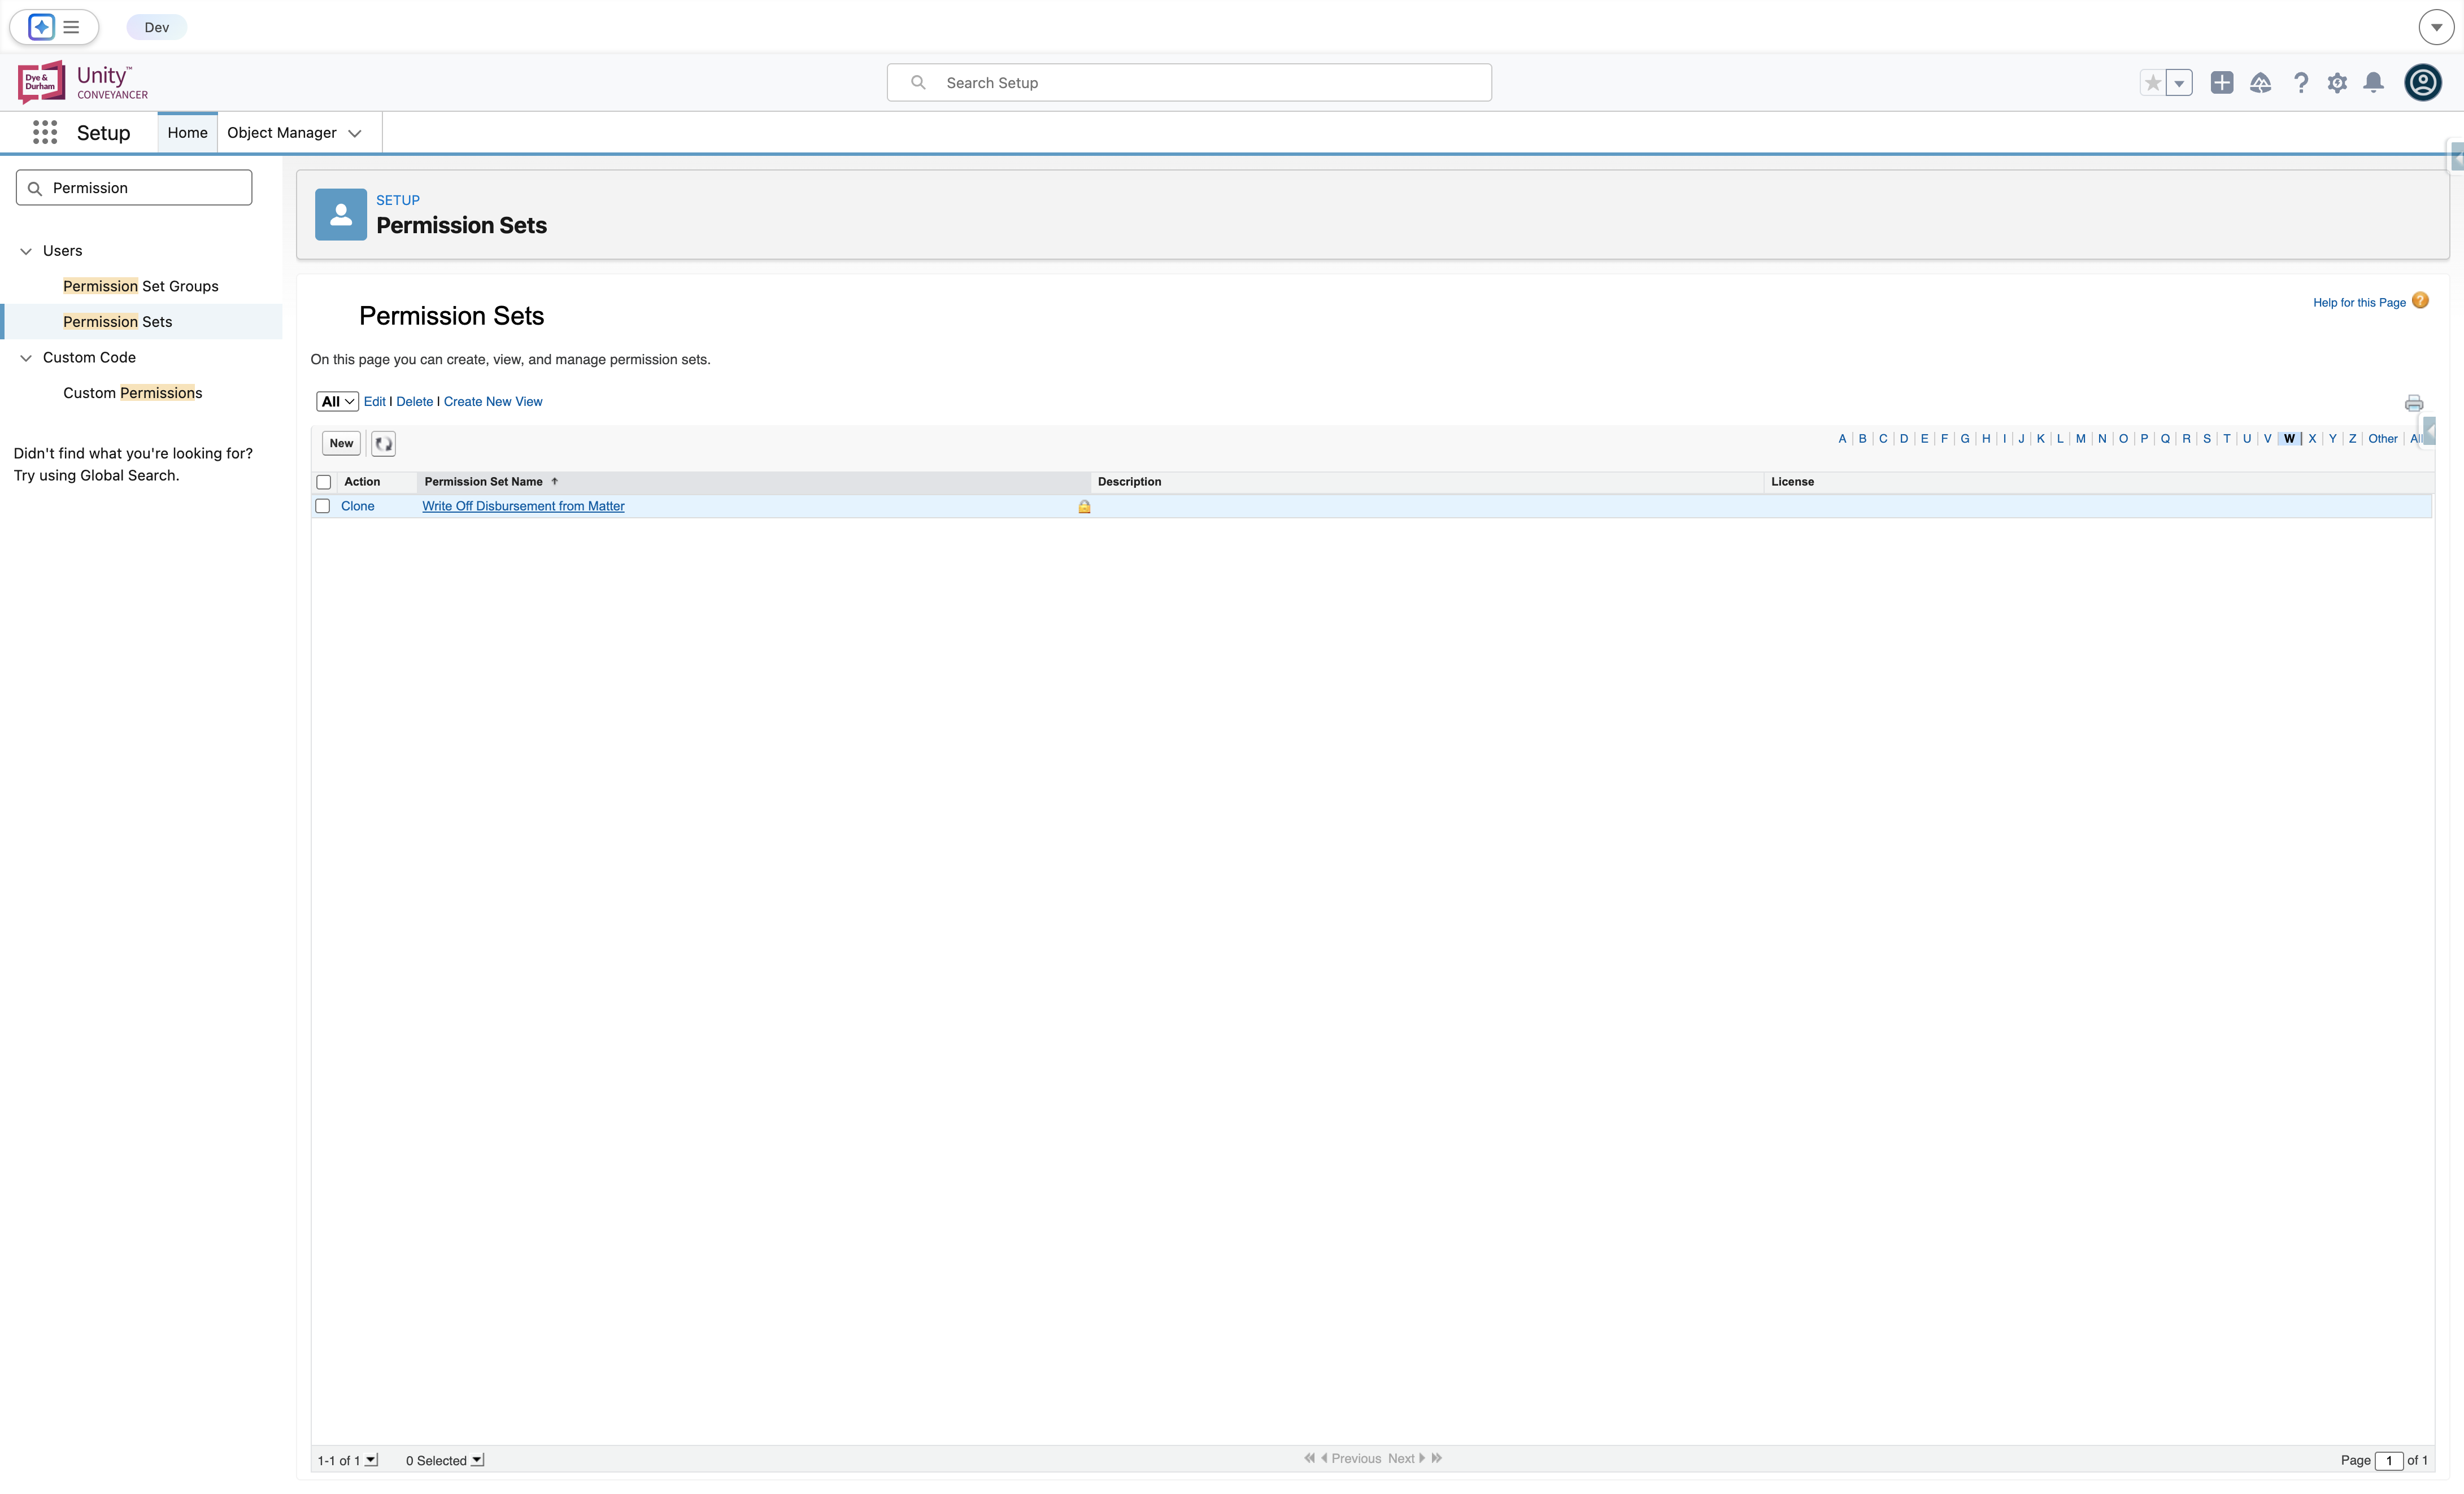Screen dimensions: 2464x1494
Task: Open the favorites list dropdown arrow
Action: pos(2179,83)
